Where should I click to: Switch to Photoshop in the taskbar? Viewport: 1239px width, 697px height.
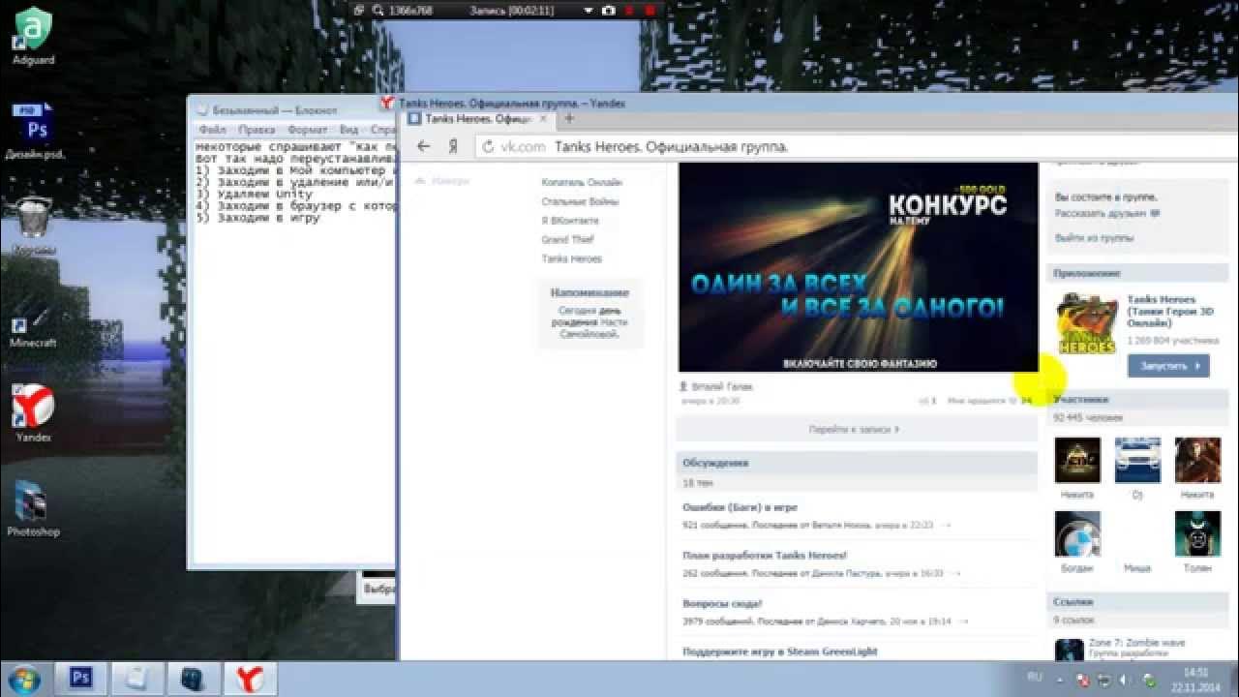click(x=80, y=677)
